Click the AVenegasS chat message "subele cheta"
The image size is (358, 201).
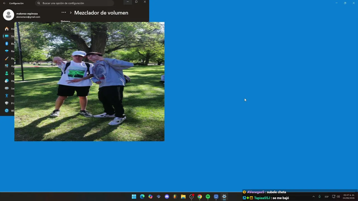[276, 192]
